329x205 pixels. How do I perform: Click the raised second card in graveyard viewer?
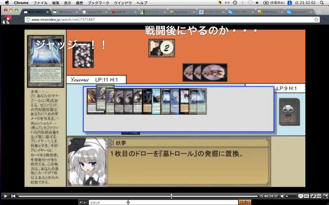tap(101, 98)
